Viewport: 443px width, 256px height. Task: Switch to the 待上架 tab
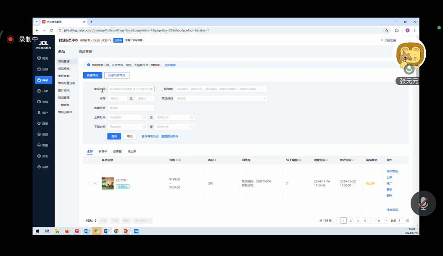pos(132,152)
